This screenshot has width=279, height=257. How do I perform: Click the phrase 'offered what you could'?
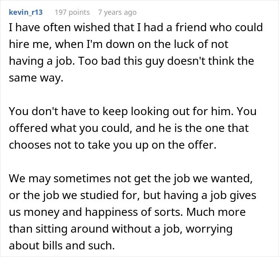(69, 128)
